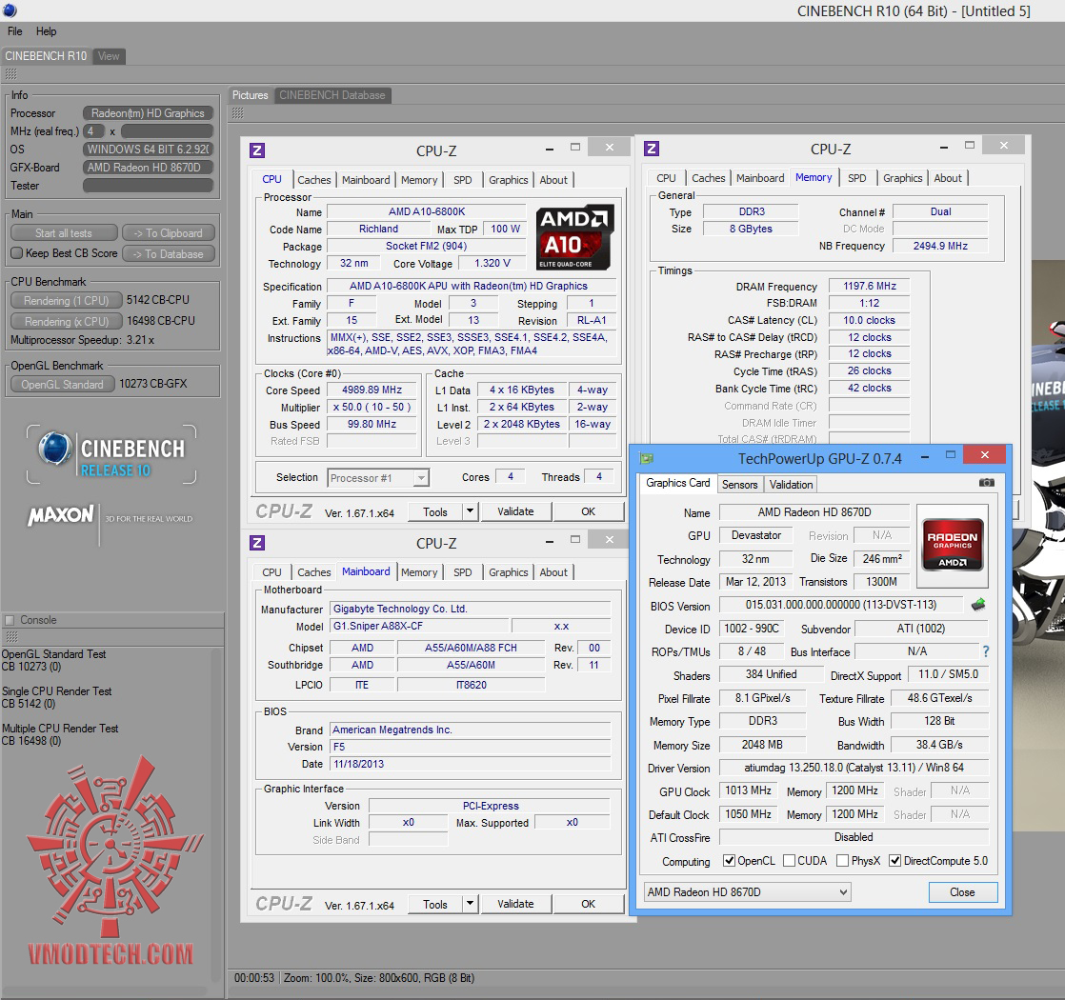Viewport: 1065px width, 1000px height.
Task: Click the CPU-Z Z icon of Mainboard window
Action: coord(257,543)
